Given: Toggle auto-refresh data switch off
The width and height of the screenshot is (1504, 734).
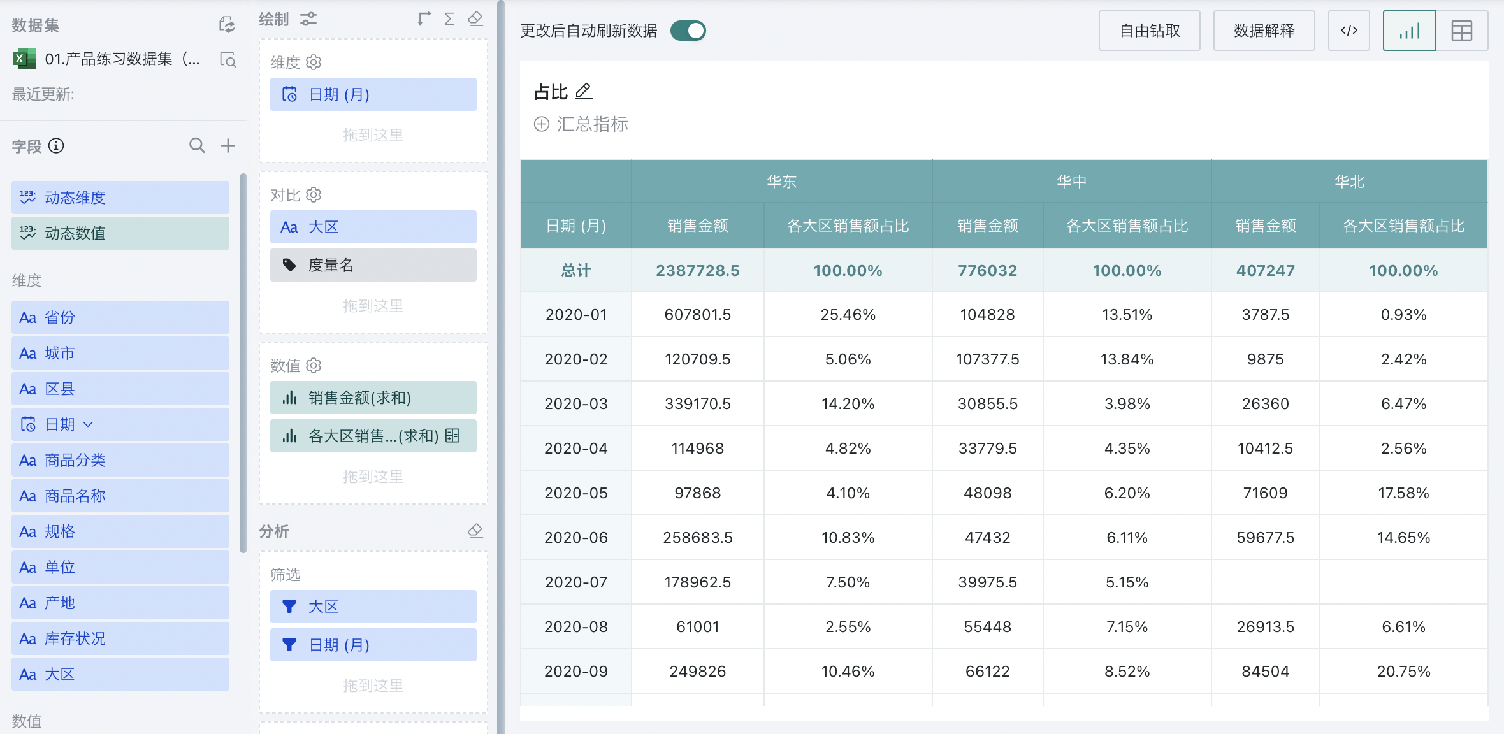Looking at the screenshot, I should pyautogui.click(x=688, y=31).
